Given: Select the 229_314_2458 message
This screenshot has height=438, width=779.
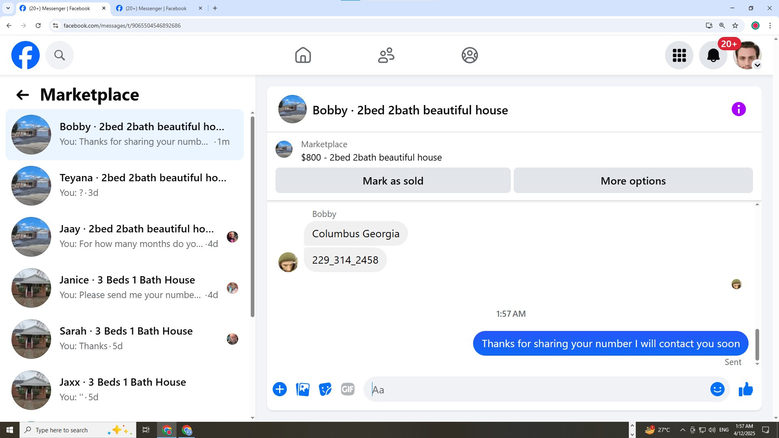Looking at the screenshot, I should point(345,260).
